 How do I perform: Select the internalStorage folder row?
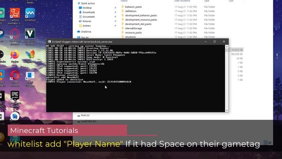(169, 28)
